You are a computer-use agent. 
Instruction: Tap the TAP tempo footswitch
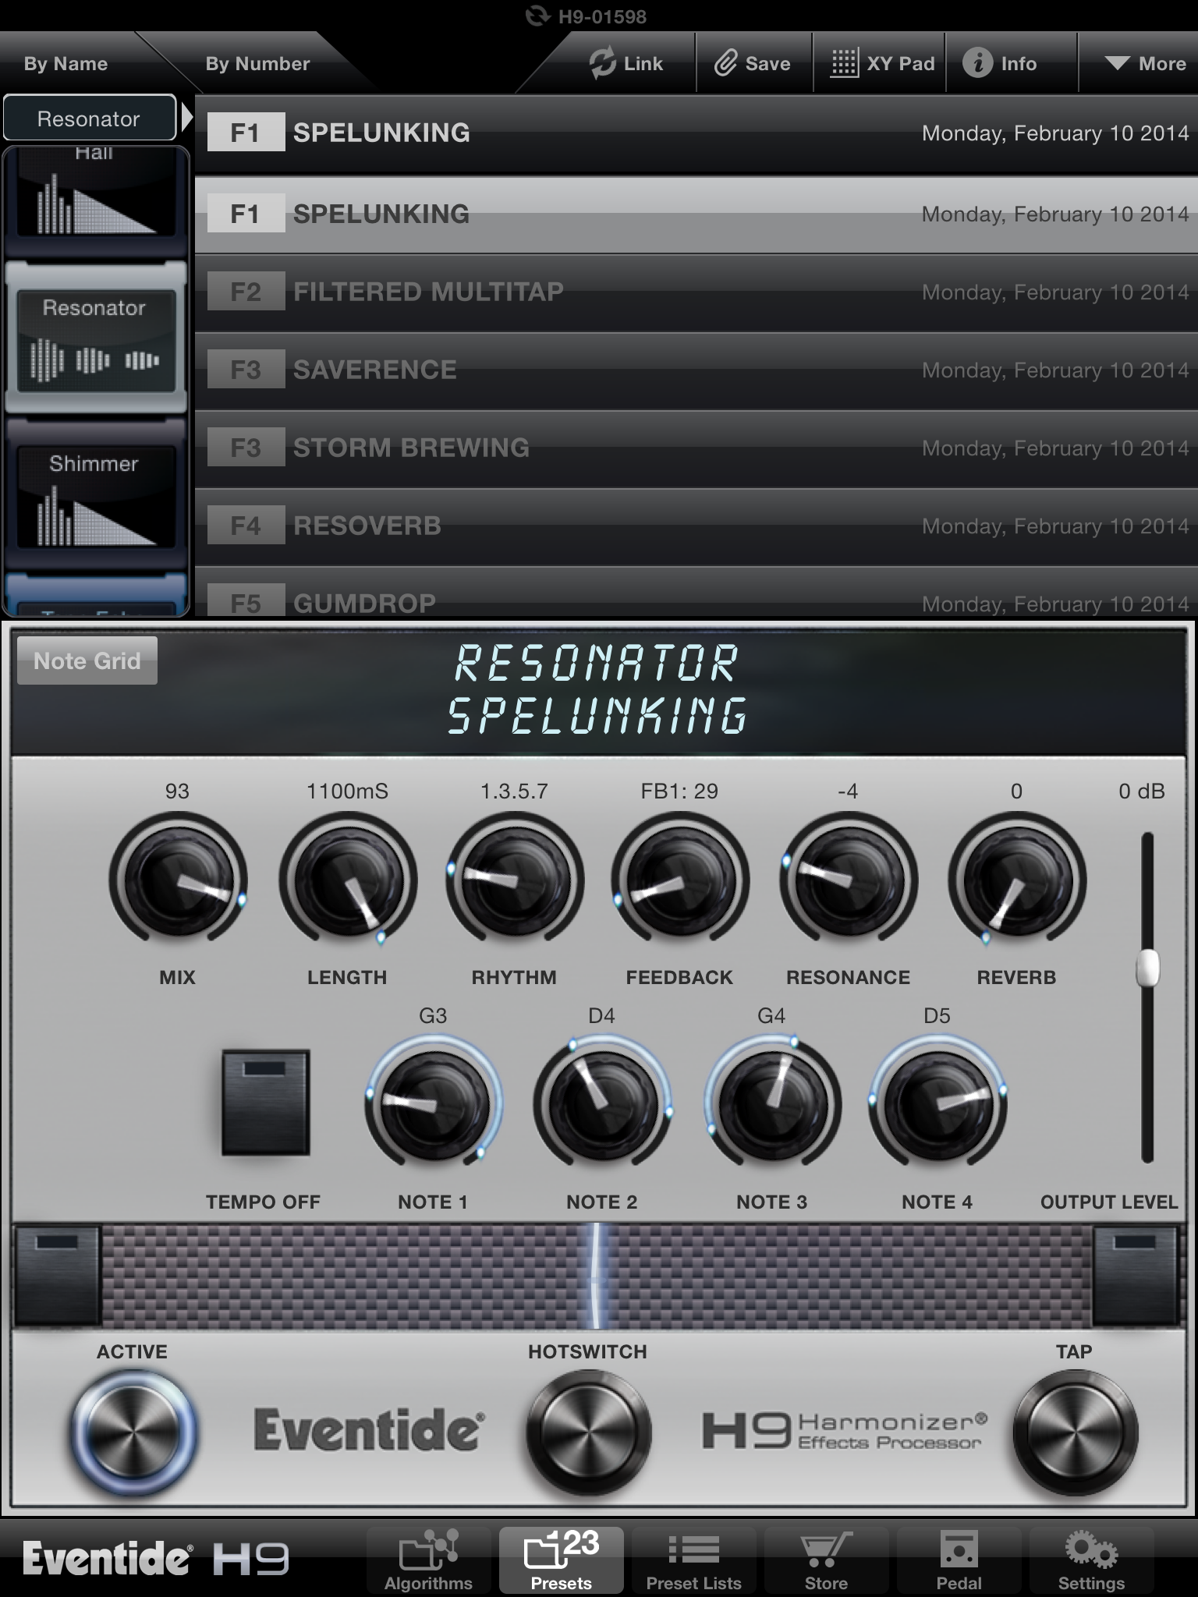coord(1076,1433)
